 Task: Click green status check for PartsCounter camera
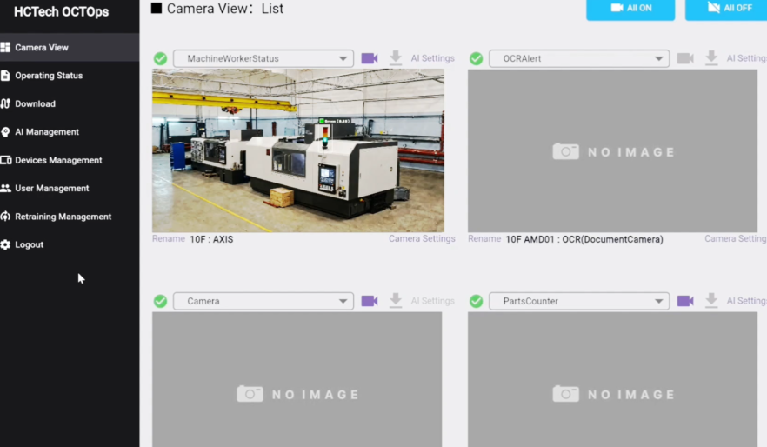coord(476,301)
